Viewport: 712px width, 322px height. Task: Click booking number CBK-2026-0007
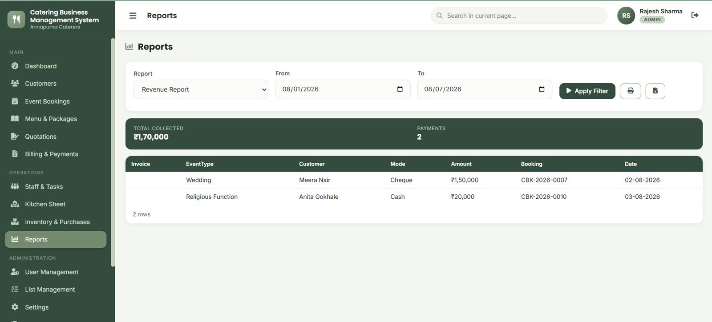pos(544,180)
